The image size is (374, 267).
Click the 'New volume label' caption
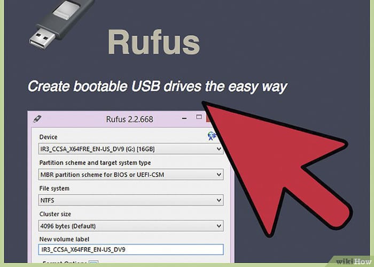(64, 239)
